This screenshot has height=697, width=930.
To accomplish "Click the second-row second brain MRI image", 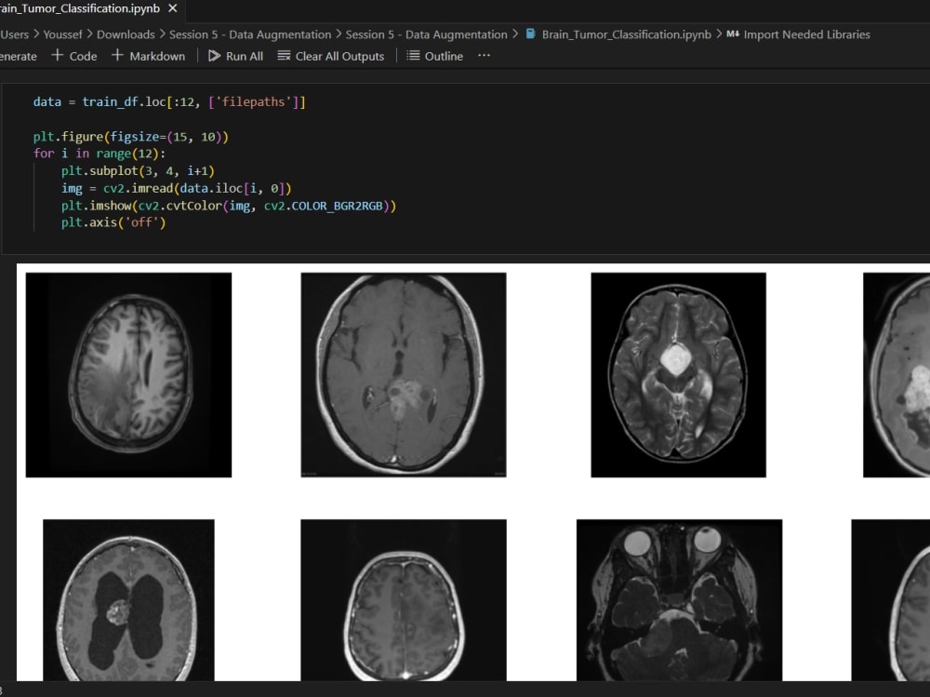I will (x=404, y=599).
